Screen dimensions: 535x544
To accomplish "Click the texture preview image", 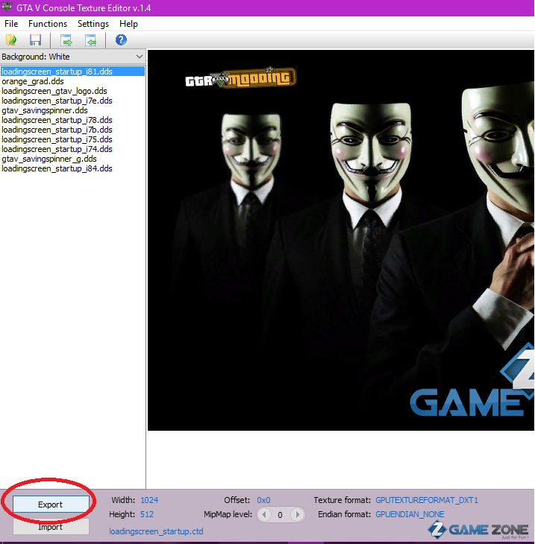I will pos(341,240).
